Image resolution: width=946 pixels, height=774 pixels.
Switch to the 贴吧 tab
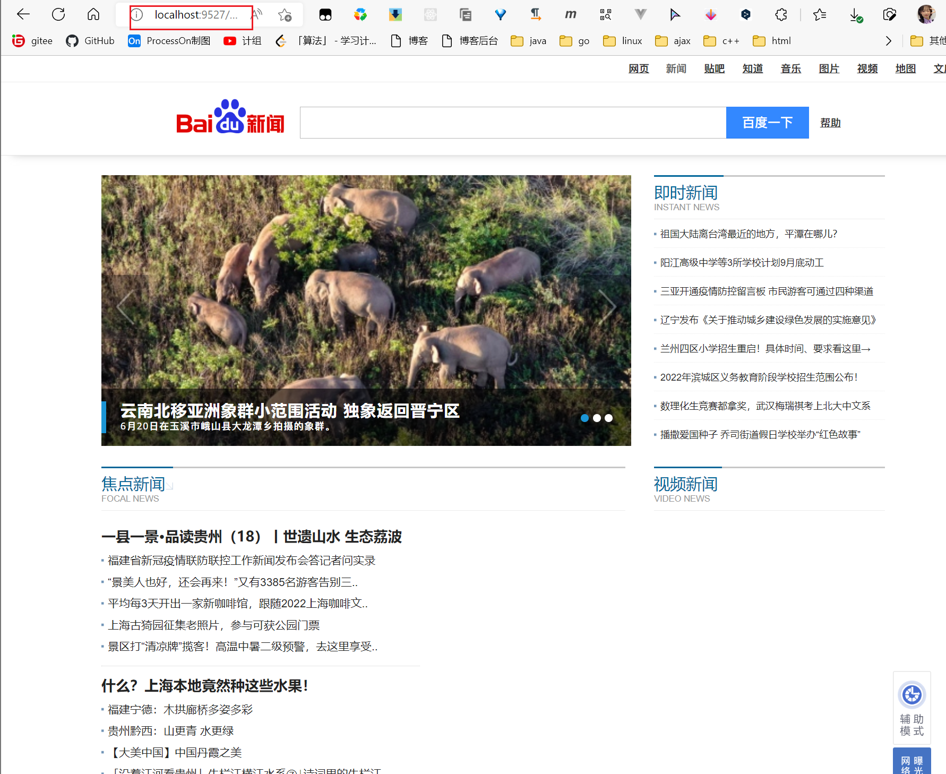(715, 69)
